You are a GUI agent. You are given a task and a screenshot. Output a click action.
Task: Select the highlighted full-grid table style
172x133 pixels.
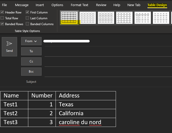pyautogui.click(x=69, y=18)
